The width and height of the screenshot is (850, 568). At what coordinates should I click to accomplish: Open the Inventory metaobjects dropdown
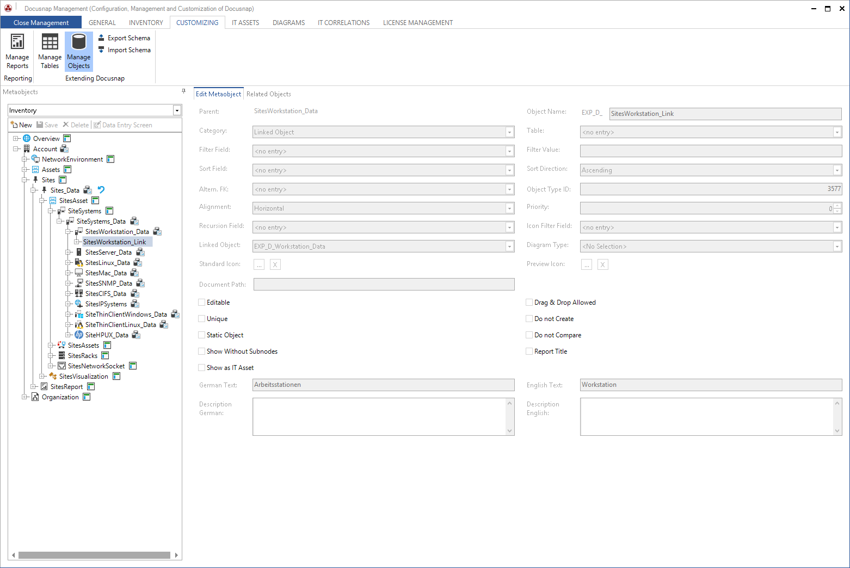click(x=177, y=110)
